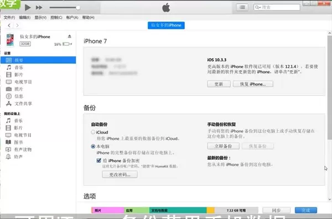
Task: Click the 16% battery indicator
Action: click(x=63, y=44)
